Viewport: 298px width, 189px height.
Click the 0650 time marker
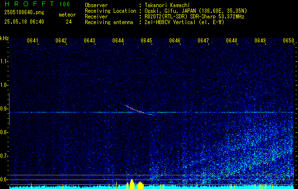tap(289, 41)
